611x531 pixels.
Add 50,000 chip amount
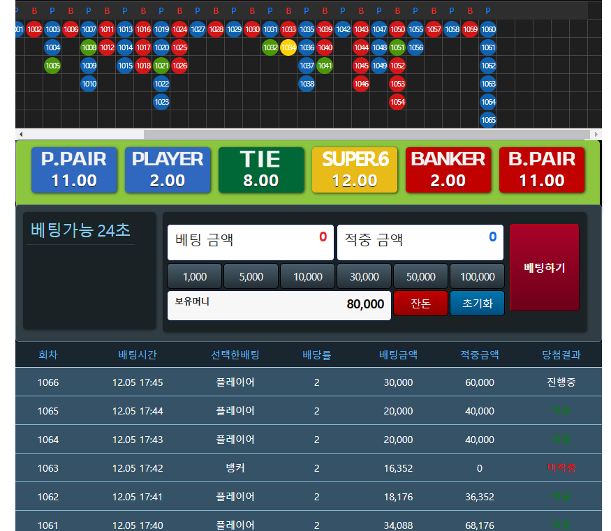coord(420,276)
